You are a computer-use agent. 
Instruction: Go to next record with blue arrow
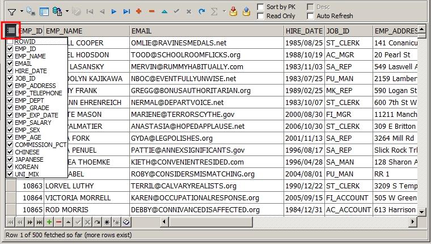pos(114,11)
